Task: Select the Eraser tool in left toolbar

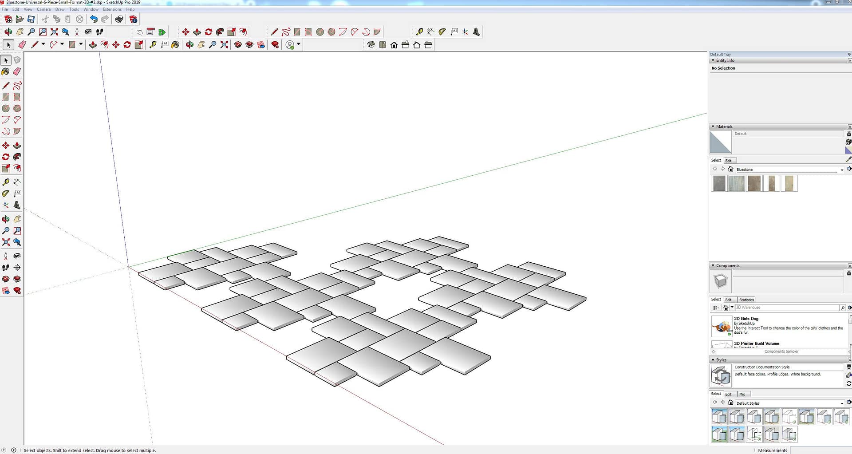Action: click(17, 71)
